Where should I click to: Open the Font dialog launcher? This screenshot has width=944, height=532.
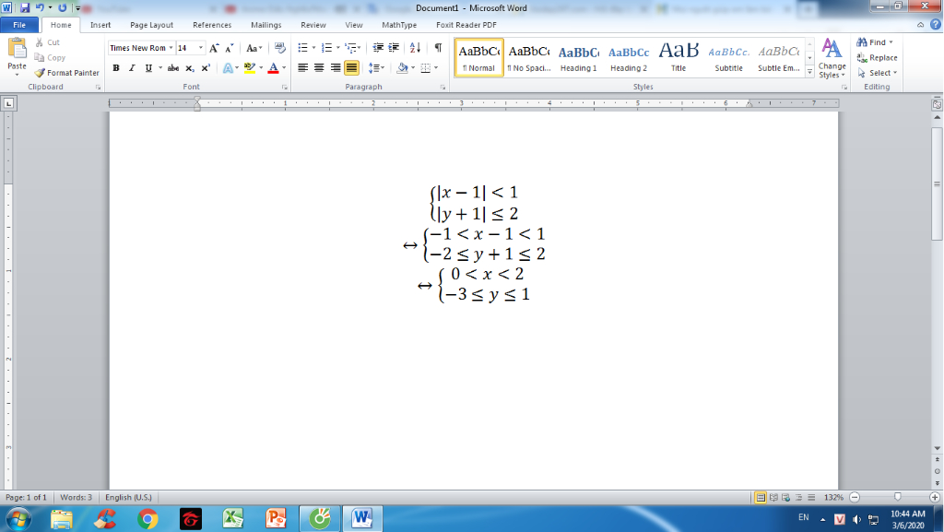point(285,88)
